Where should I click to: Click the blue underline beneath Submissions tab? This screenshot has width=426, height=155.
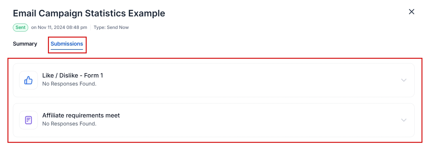(x=67, y=49)
